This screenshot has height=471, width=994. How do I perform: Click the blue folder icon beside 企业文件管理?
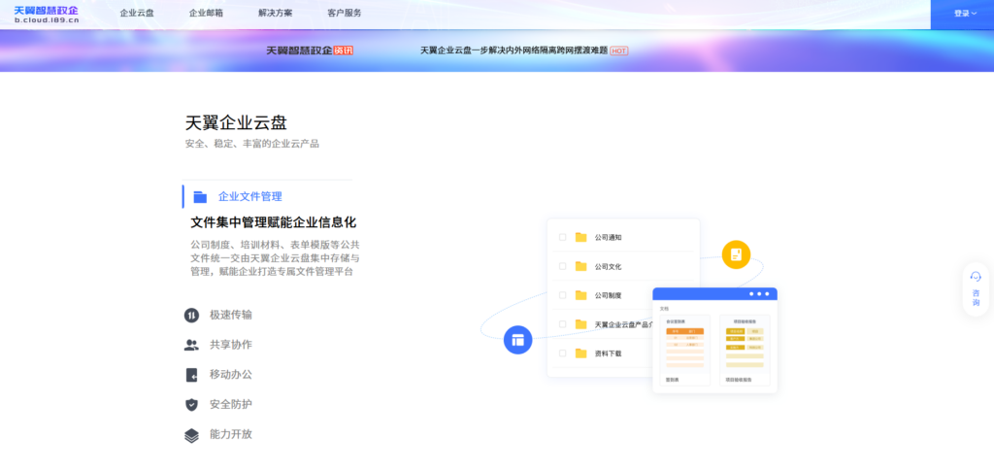(x=200, y=197)
